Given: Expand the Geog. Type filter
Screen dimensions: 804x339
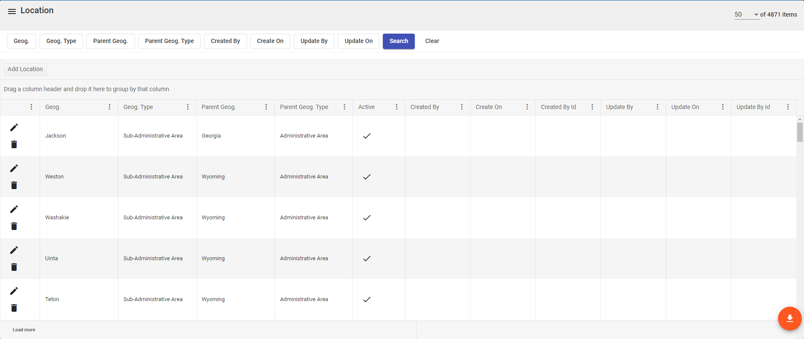Looking at the screenshot, I should pyautogui.click(x=61, y=41).
